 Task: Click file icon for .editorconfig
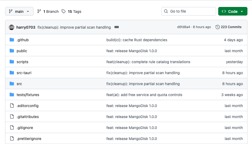point(12,105)
